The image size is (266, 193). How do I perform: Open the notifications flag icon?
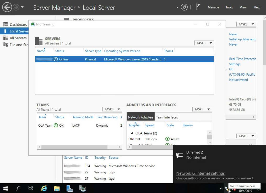point(198,7)
